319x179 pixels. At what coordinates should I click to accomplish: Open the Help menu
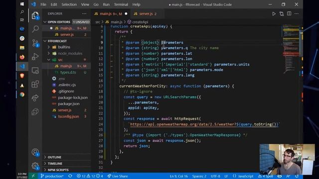136,4
